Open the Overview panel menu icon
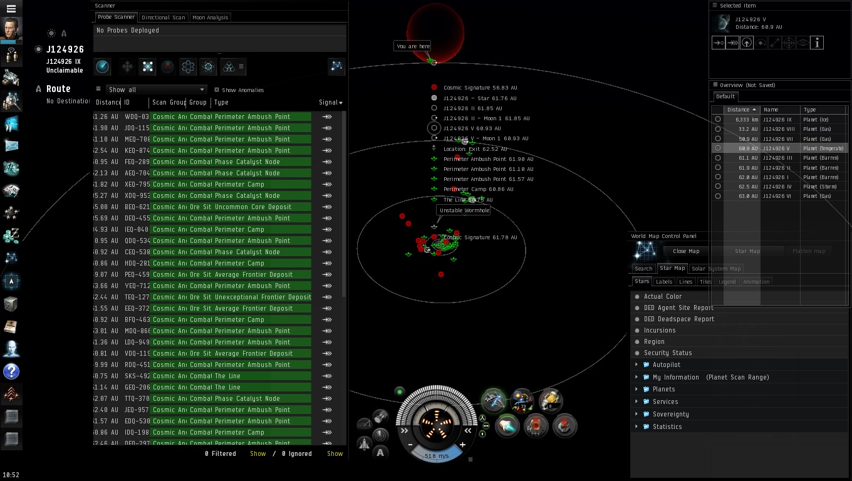 pyautogui.click(x=715, y=85)
